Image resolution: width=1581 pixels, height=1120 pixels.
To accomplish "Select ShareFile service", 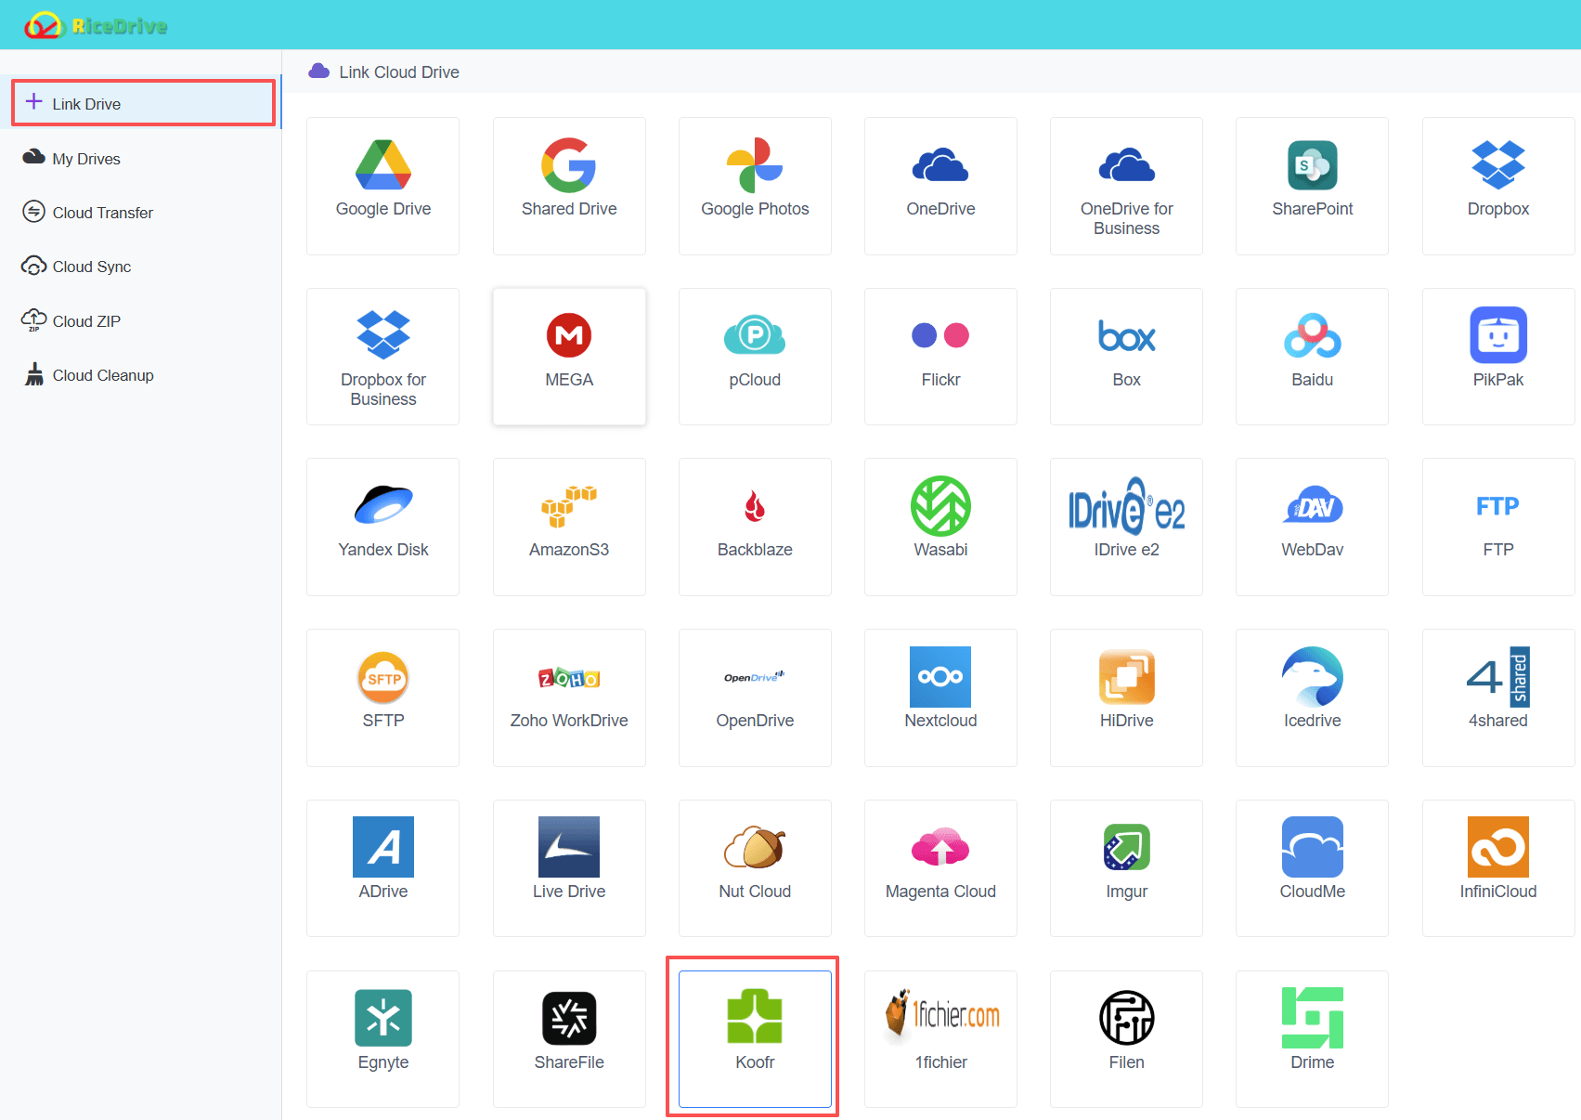I will tap(569, 1039).
